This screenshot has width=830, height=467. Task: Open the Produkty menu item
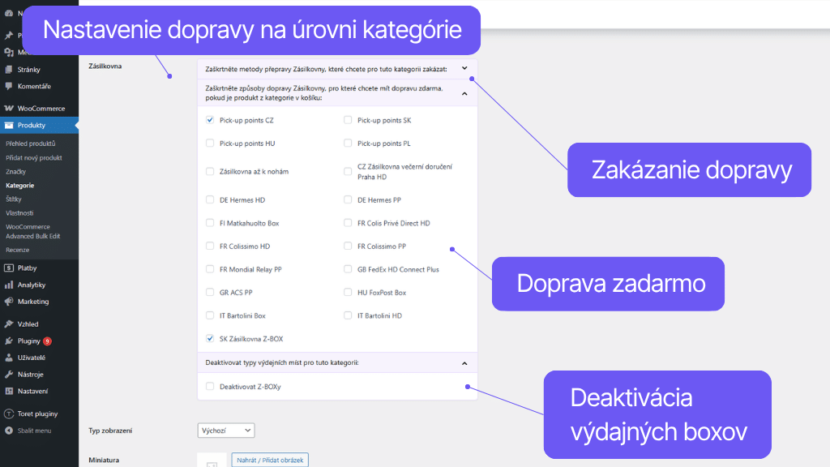pos(32,125)
